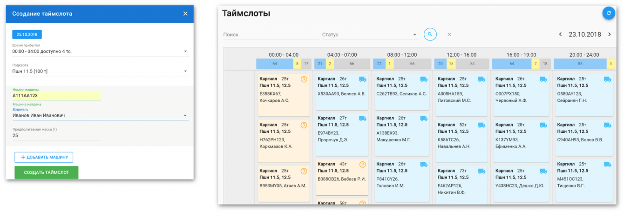Viewport: 624px width, 218px height.
Task: Click the 28т weight on Ефименко card
Action: pos(521,125)
